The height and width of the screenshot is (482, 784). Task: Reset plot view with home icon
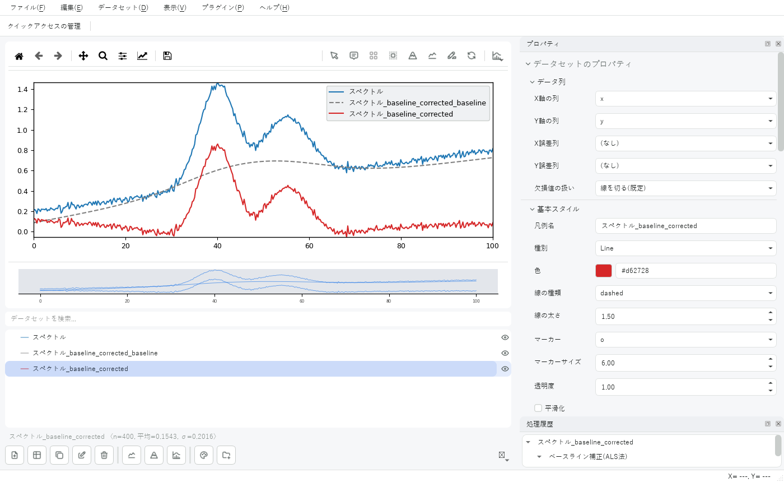click(x=19, y=56)
